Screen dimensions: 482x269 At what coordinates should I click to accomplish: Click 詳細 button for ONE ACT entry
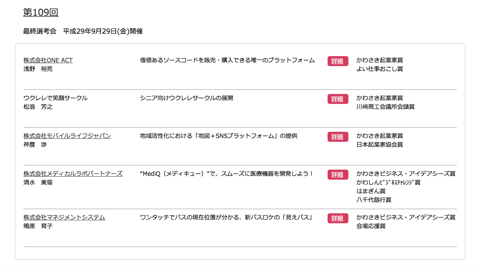(x=338, y=61)
